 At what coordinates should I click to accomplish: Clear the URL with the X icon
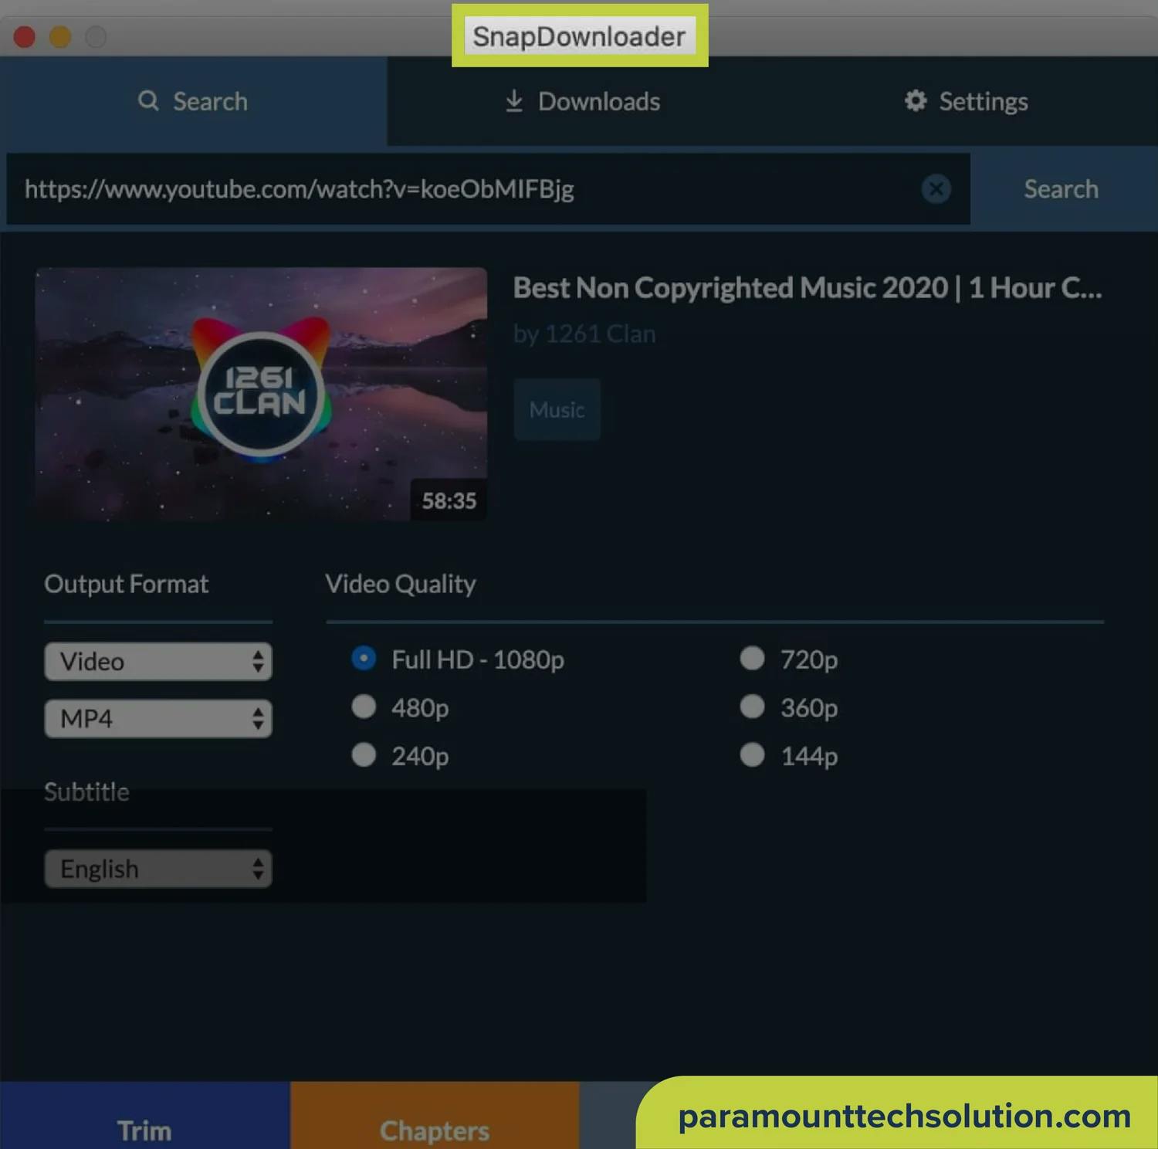click(936, 188)
